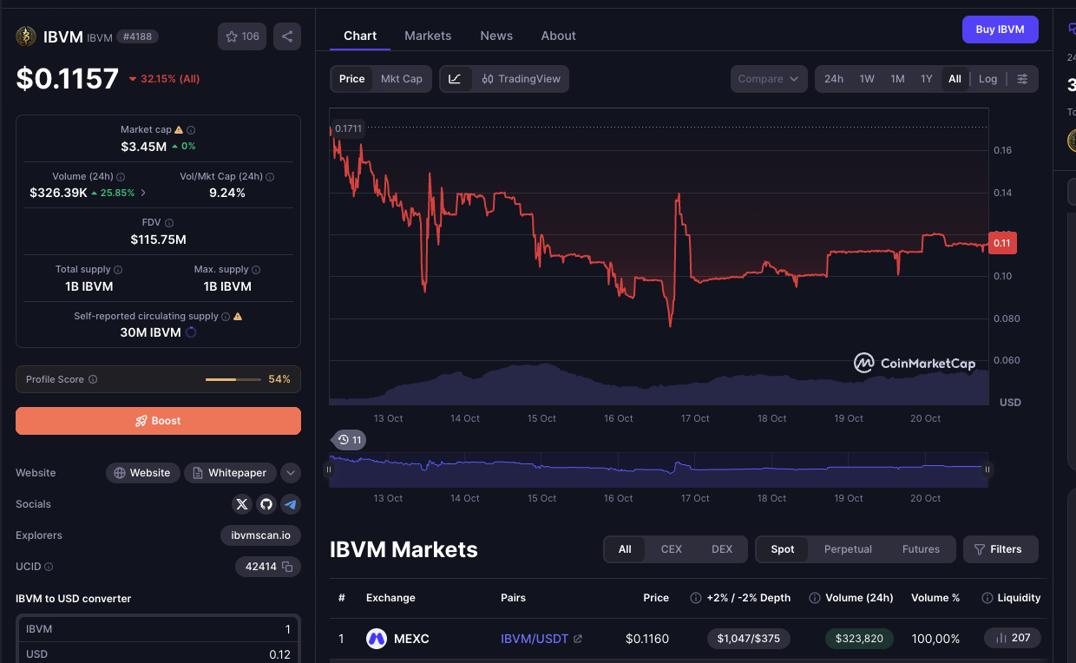This screenshot has width=1076, height=663.
Task: Select the Perpetual market type
Action: point(848,549)
